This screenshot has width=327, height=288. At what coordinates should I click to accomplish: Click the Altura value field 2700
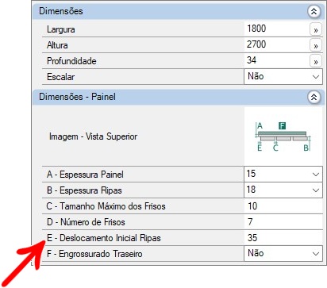coord(276,44)
